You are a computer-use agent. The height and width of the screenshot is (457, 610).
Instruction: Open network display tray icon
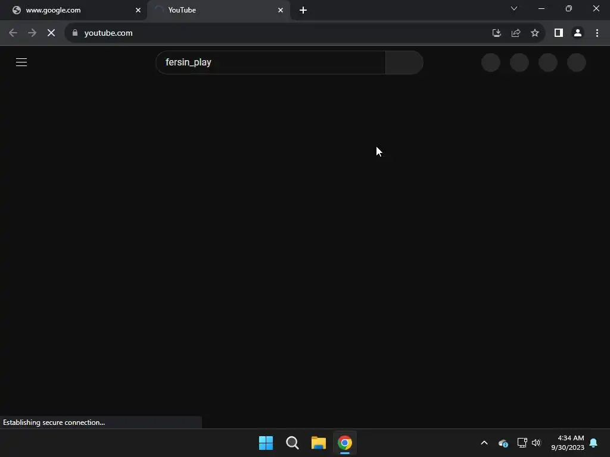(522, 443)
